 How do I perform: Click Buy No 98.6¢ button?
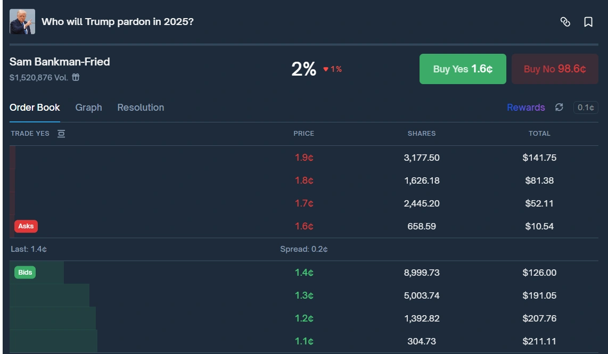(555, 69)
